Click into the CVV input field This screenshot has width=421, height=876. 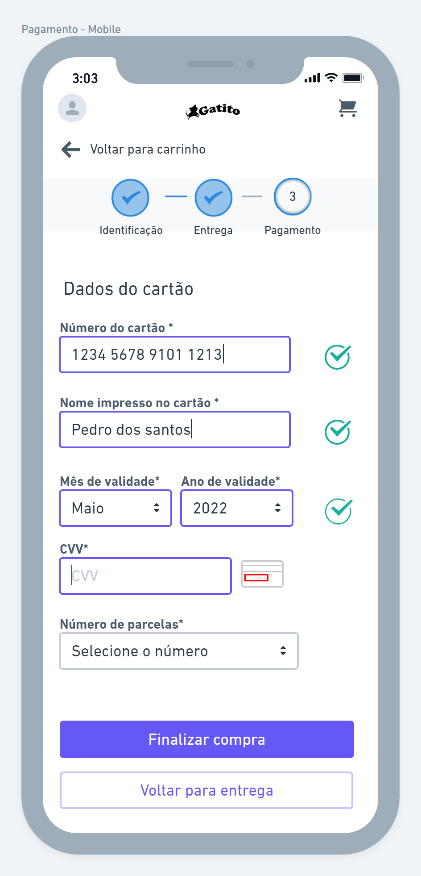(145, 576)
